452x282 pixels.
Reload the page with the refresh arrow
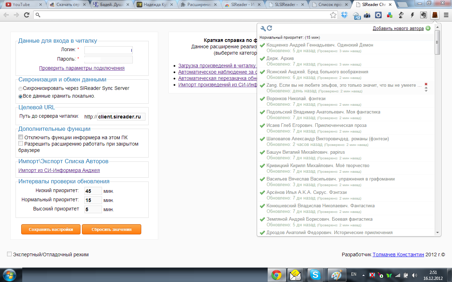pos(26,15)
